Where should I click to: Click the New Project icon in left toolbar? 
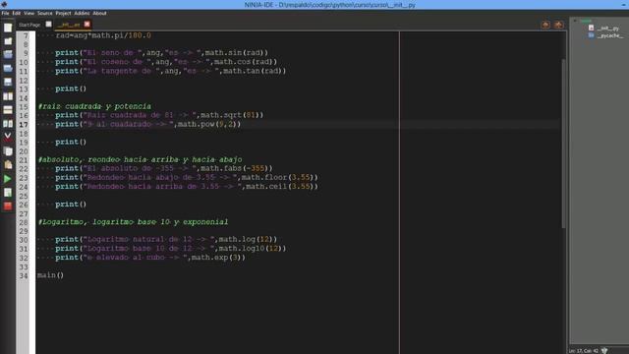pyautogui.click(x=8, y=41)
